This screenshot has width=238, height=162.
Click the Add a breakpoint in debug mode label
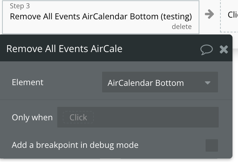pos(75,145)
